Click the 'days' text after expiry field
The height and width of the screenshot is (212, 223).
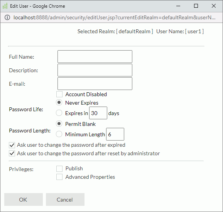coord(114,113)
